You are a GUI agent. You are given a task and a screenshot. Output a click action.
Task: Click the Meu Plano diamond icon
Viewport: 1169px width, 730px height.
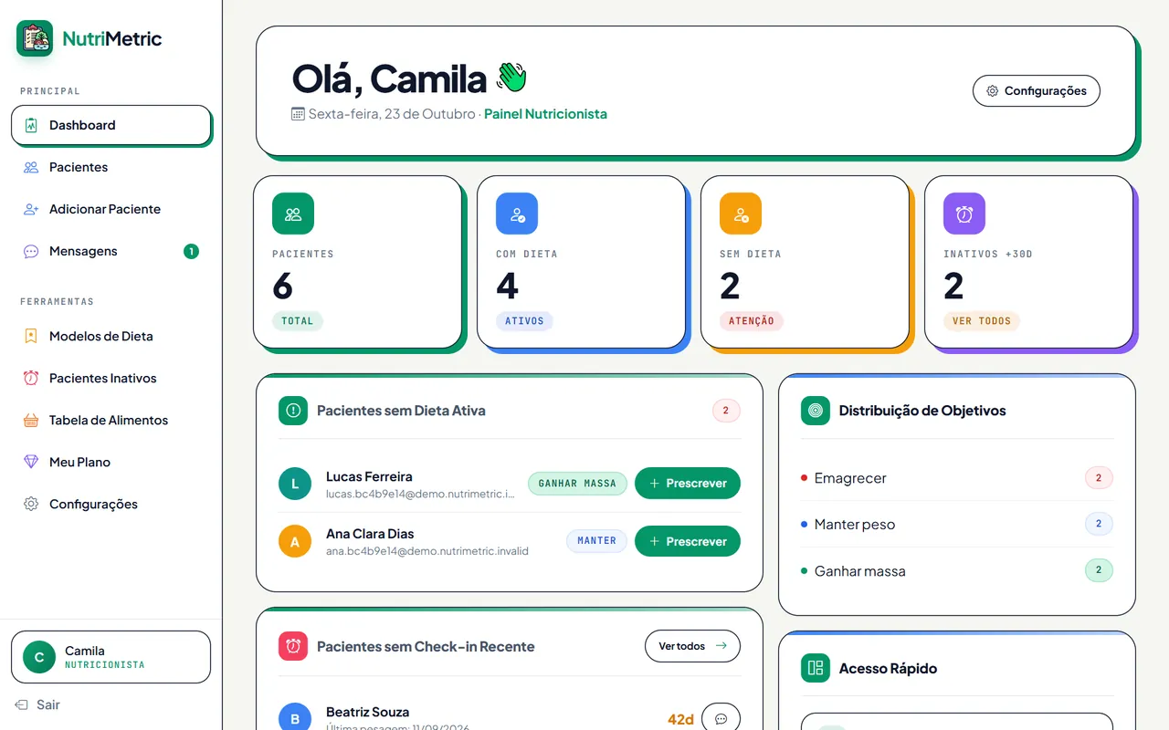[31, 462]
